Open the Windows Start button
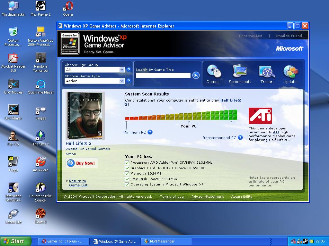Viewport: 329px width, 246px height. tap(15, 241)
